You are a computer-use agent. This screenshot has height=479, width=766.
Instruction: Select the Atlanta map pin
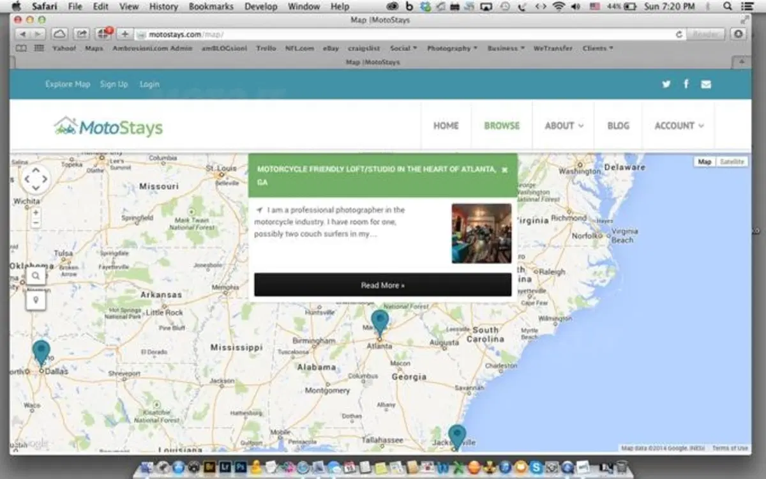[380, 323]
